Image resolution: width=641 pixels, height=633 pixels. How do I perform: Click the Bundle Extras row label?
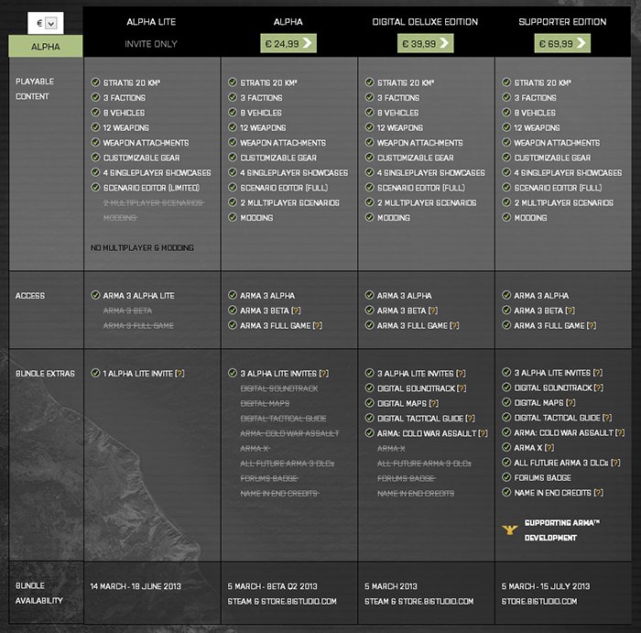tap(45, 374)
